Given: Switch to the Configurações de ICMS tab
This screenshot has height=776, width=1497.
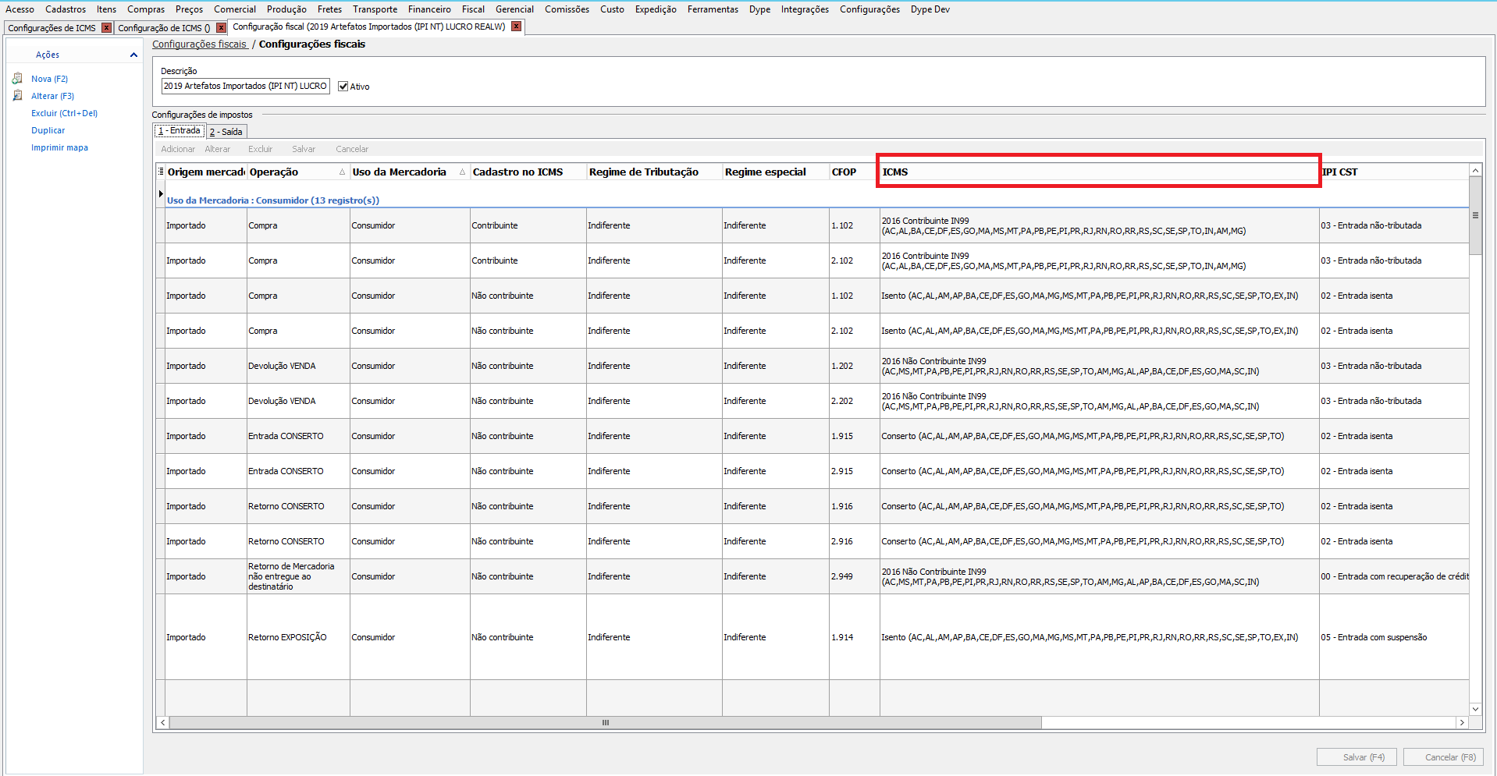Looking at the screenshot, I should 52,28.
